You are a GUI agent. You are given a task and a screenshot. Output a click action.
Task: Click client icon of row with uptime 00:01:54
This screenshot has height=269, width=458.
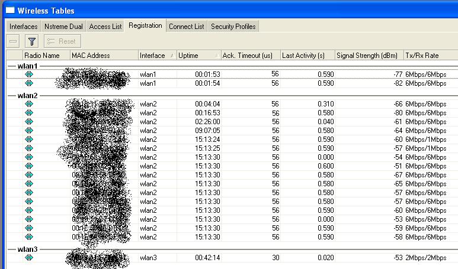tap(29, 83)
